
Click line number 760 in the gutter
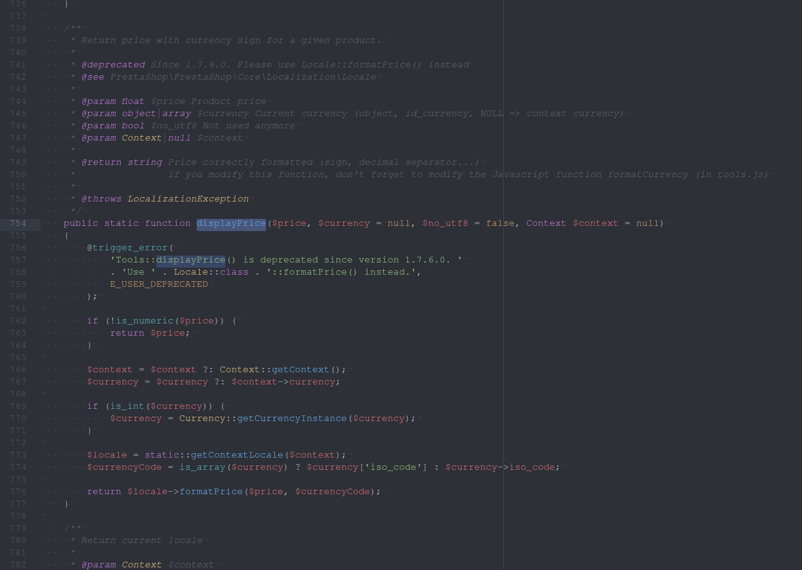click(x=18, y=297)
